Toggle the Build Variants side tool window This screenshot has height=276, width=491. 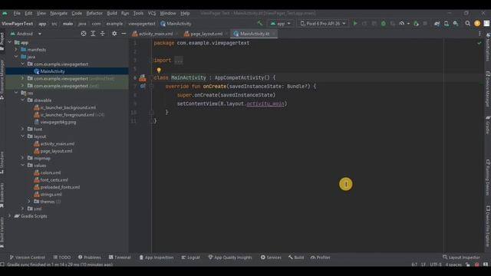coord(2,233)
